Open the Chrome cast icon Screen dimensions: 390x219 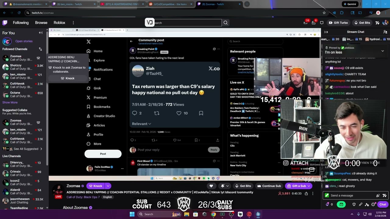[x=360, y=13]
